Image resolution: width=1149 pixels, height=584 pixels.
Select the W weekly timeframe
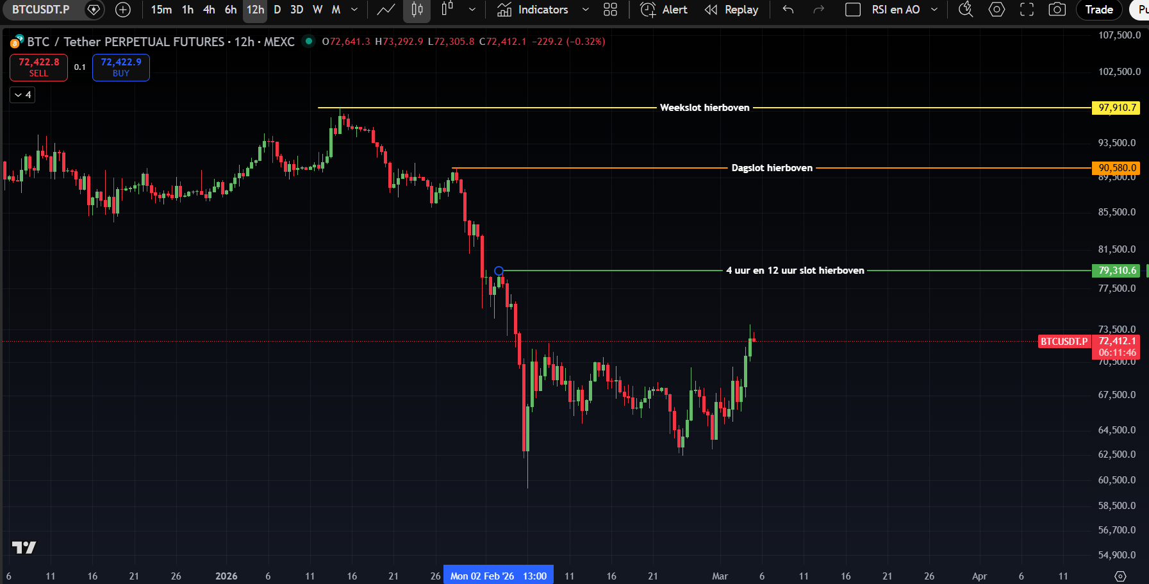click(317, 10)
